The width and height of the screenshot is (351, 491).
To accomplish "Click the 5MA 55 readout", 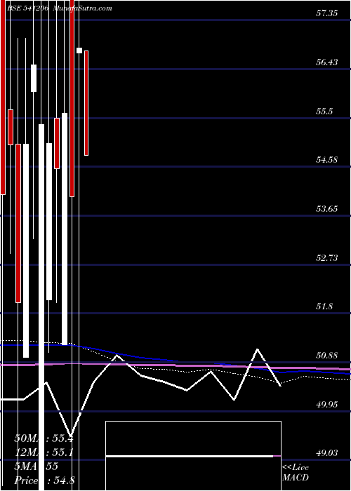I will (36, 466).
